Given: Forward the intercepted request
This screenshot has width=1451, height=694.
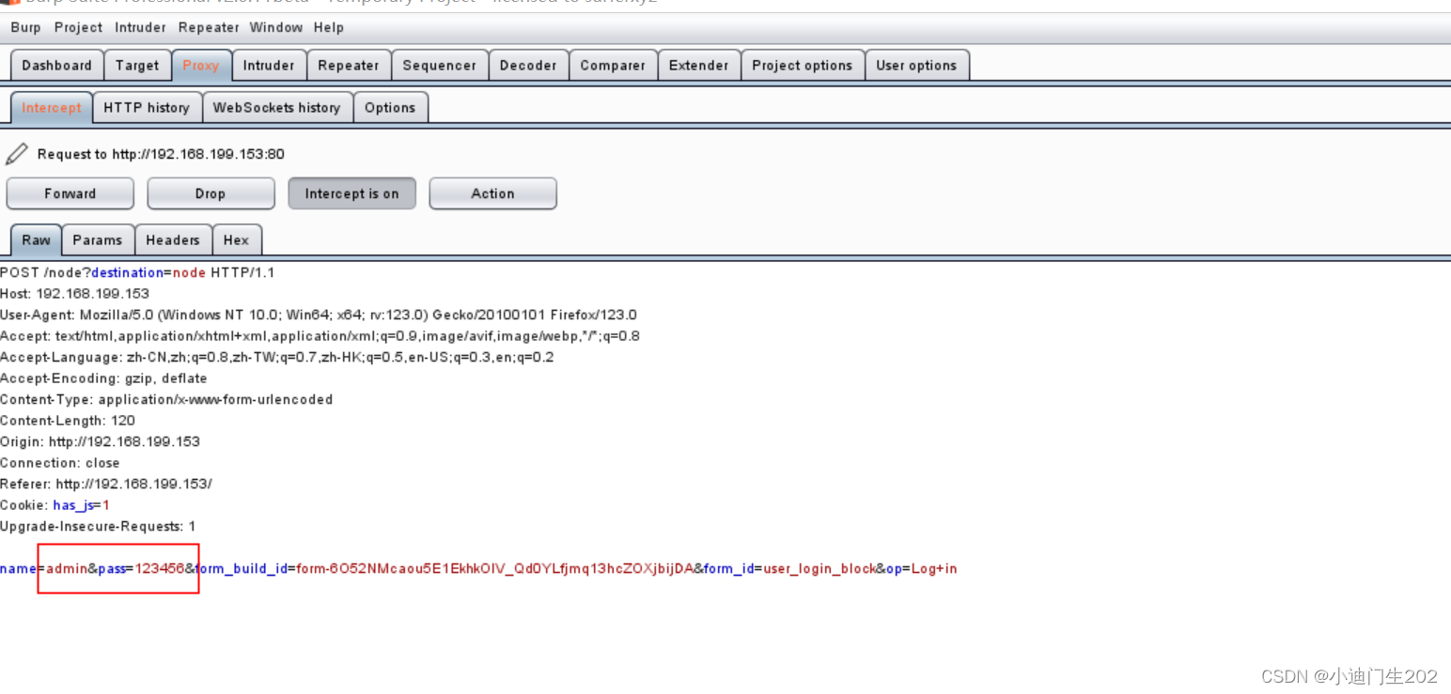Looking at the screenshot, I should coord(70,193).
